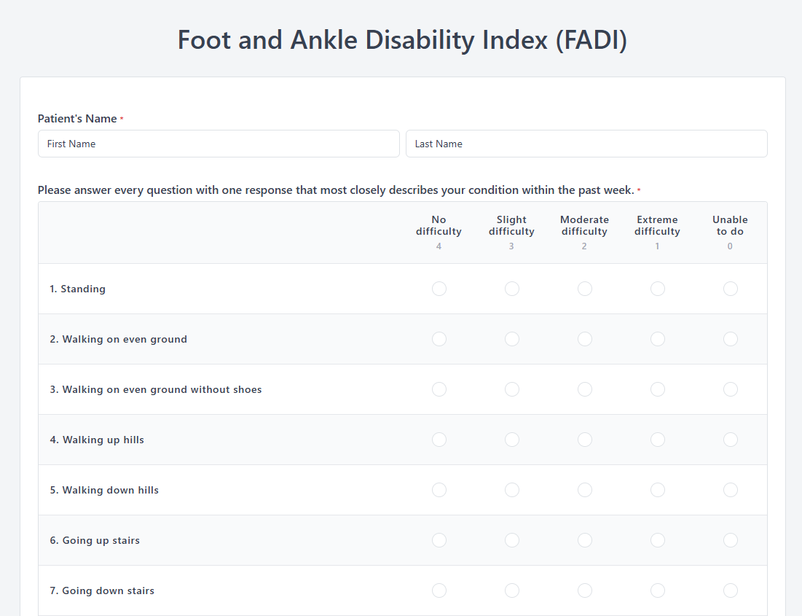This screenshot has height=616, width=802.
Task: Select Moderate difficulty for walking without shoes
Action: (x=585, y=389)
